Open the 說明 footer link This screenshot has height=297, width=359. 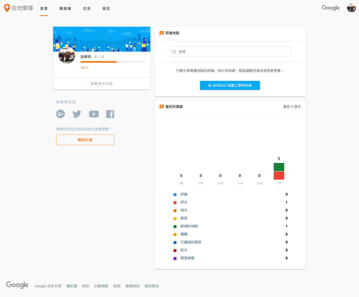click(x=117, y=286)
